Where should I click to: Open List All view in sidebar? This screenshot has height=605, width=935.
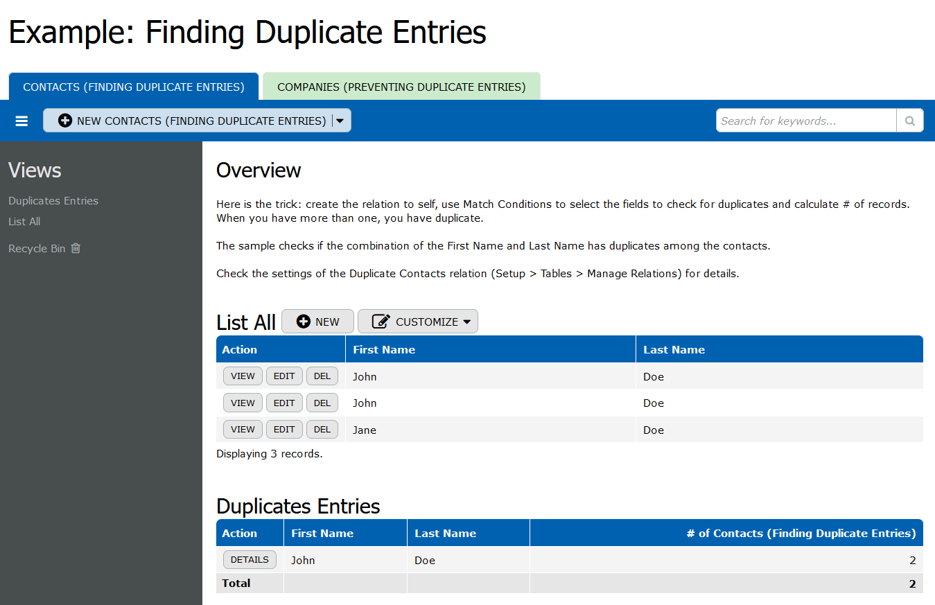pyautogui.click(x=24, y=222)
